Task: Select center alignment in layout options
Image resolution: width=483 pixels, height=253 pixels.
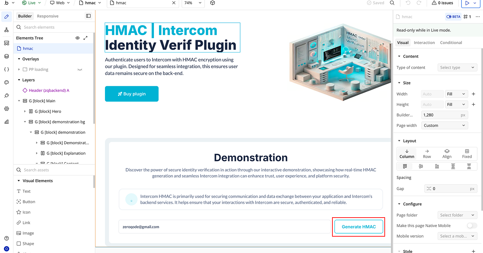Action: pyautogui.click(x=421, y=166)
